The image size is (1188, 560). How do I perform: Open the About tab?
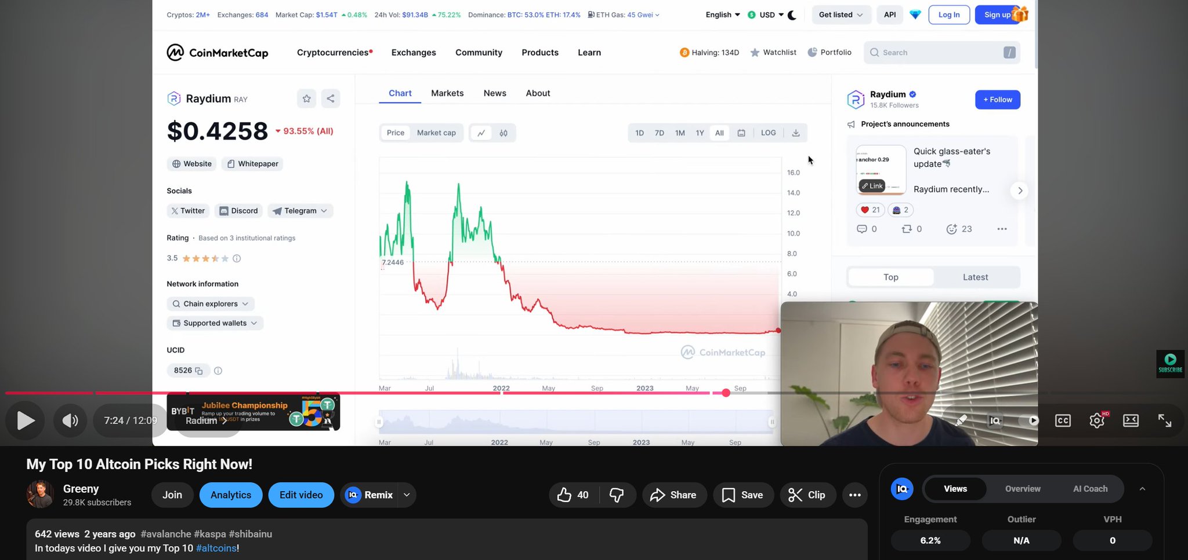(538, 93)
